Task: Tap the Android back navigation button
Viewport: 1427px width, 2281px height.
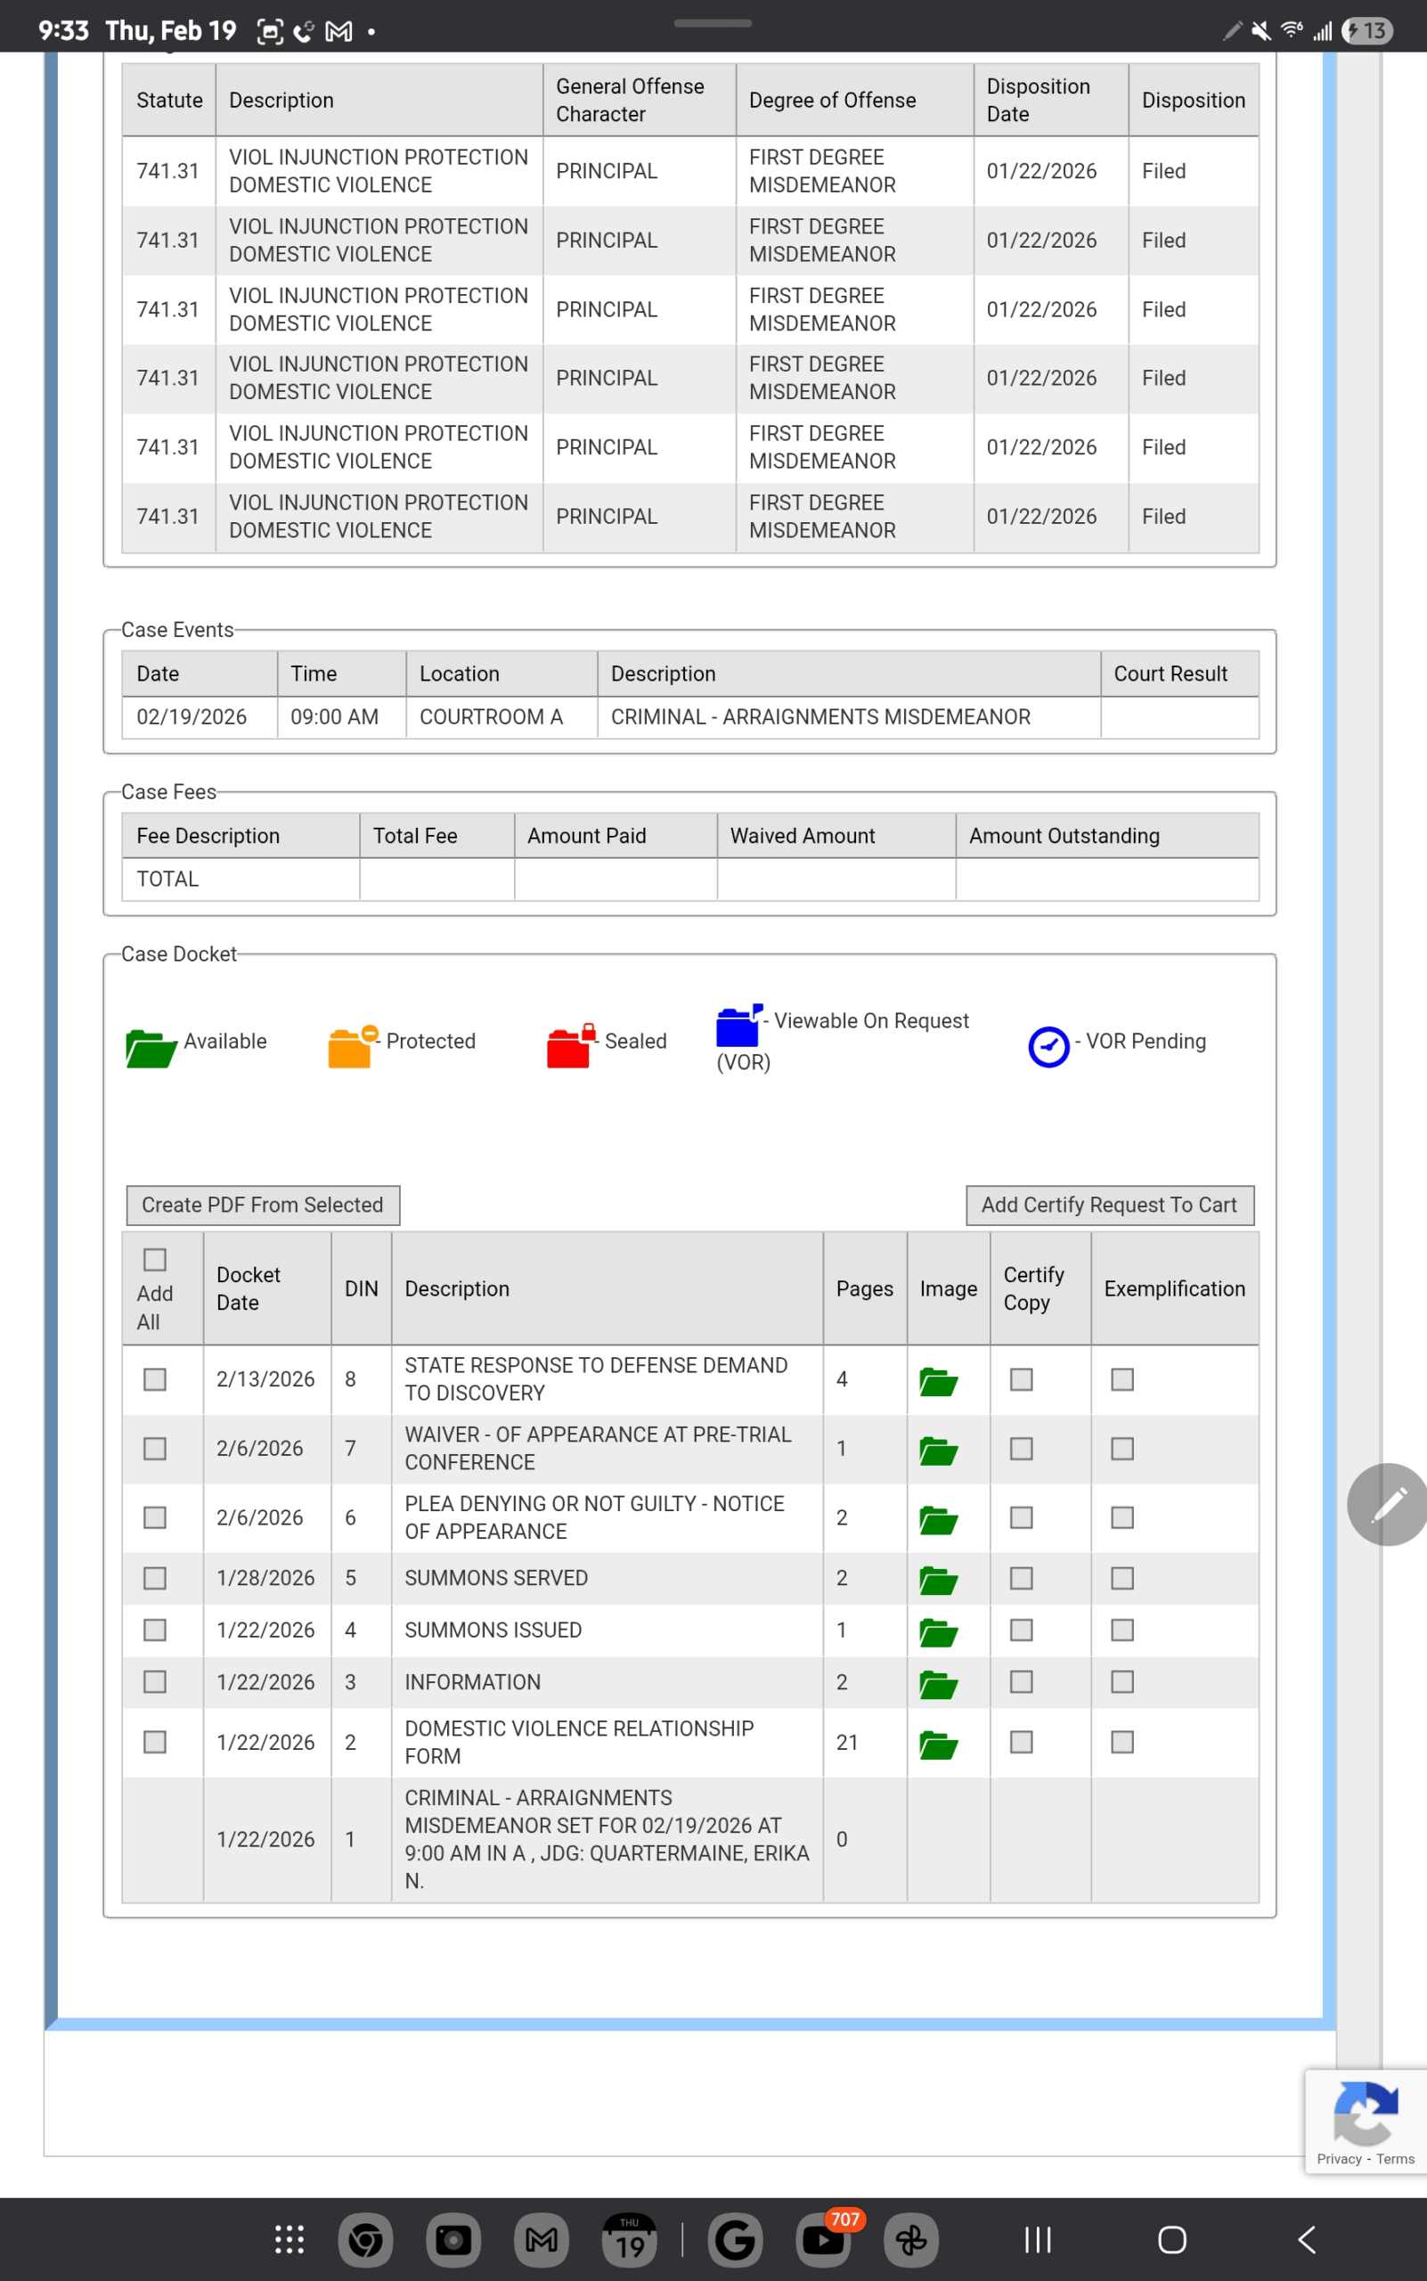Action: [x=1306, y=2239]
